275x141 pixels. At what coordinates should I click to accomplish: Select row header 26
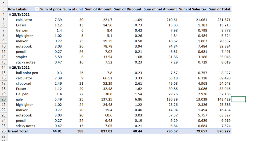(x=3, y=131)
